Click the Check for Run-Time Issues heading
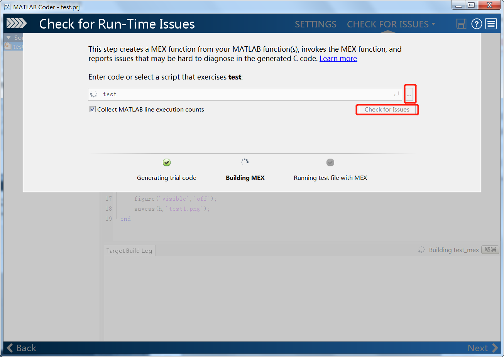Viewport: 504px width, 357px height. pyautogui.click(x=117, y=24)
